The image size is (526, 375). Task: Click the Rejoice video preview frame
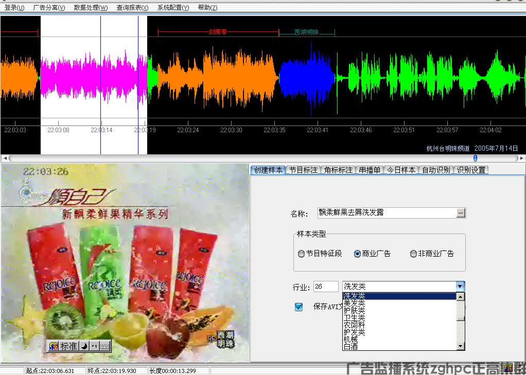pos(125,263)
